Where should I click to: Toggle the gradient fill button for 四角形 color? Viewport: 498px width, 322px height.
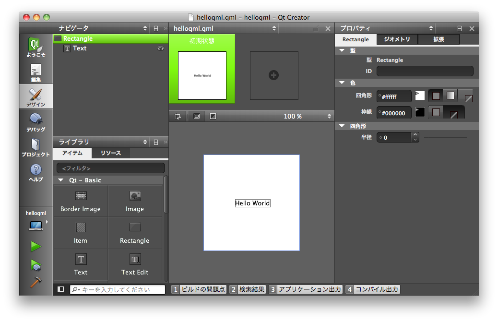tap(450, 95)
